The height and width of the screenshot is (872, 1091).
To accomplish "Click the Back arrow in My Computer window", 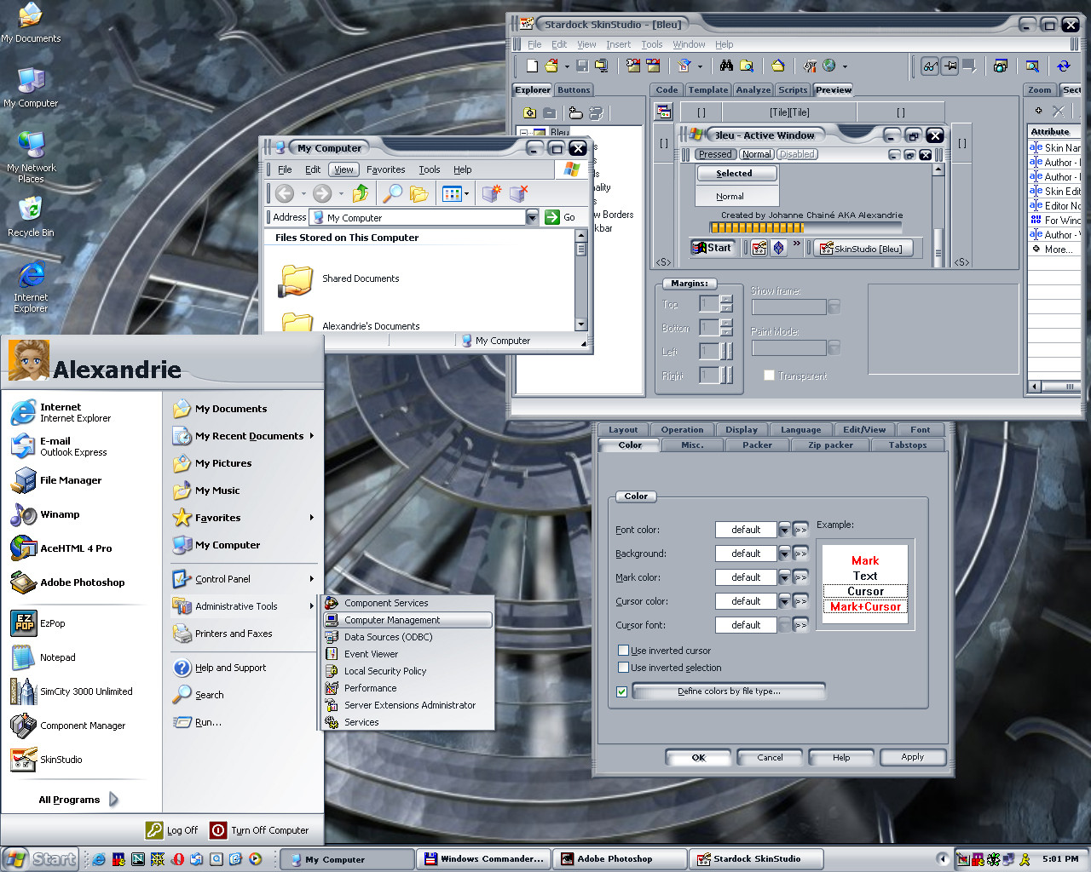I will pos(285,193).
